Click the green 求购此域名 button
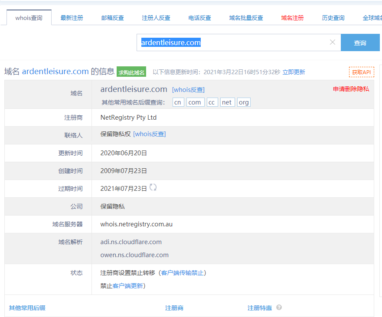Viewport: 382px width, 317px height. pyautogui.click(x=131, y=72)
